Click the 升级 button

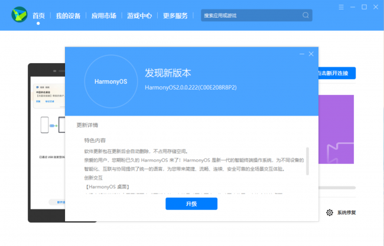pyautogui.click(x=191, y=204)
